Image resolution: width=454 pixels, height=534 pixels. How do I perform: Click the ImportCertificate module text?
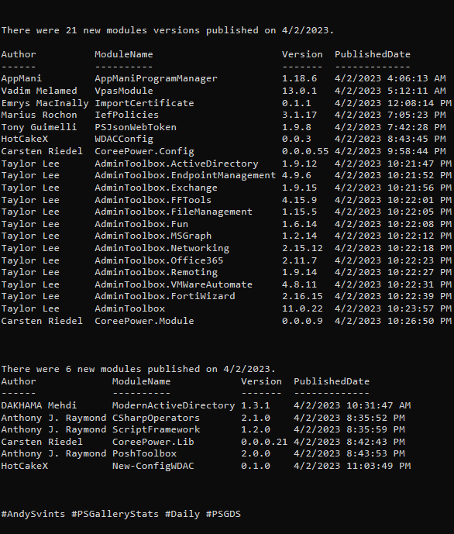point(144,103)
